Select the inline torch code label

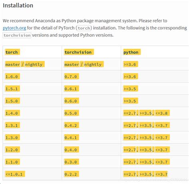84,28
